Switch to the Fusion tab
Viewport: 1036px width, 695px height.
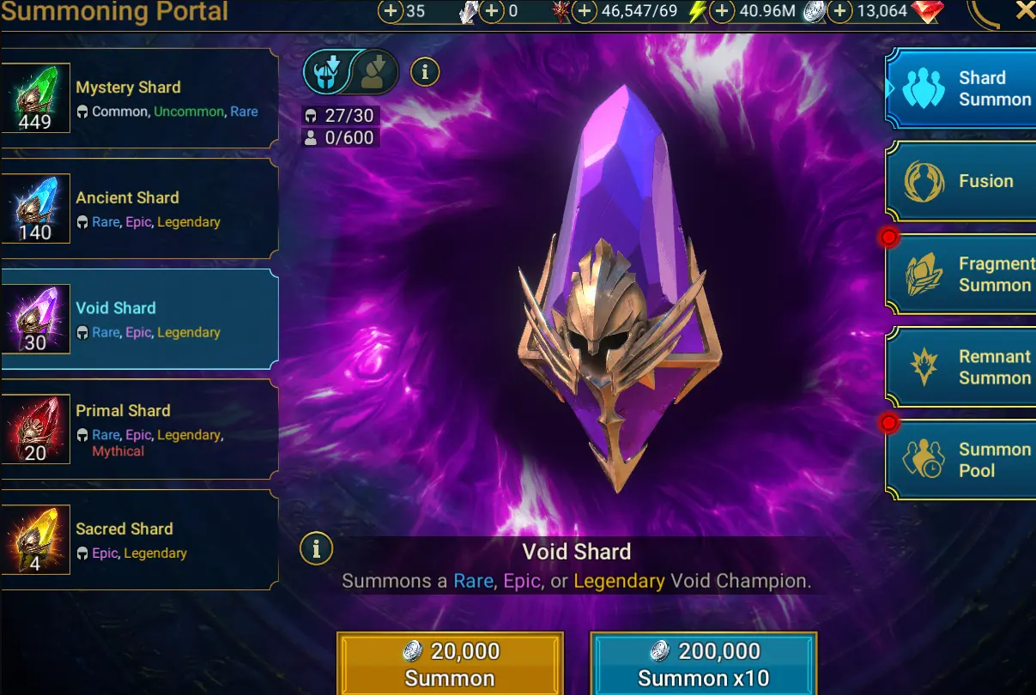coord(960,181)
